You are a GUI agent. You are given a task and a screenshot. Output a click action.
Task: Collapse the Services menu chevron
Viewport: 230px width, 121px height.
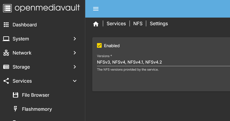point(75,81)
